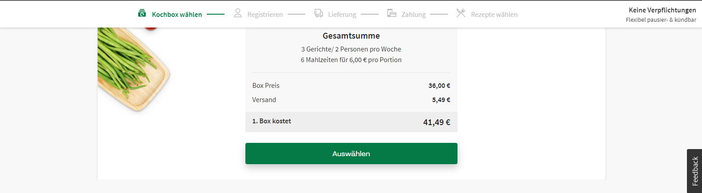Go to the Registrieren step

(265, 15)
